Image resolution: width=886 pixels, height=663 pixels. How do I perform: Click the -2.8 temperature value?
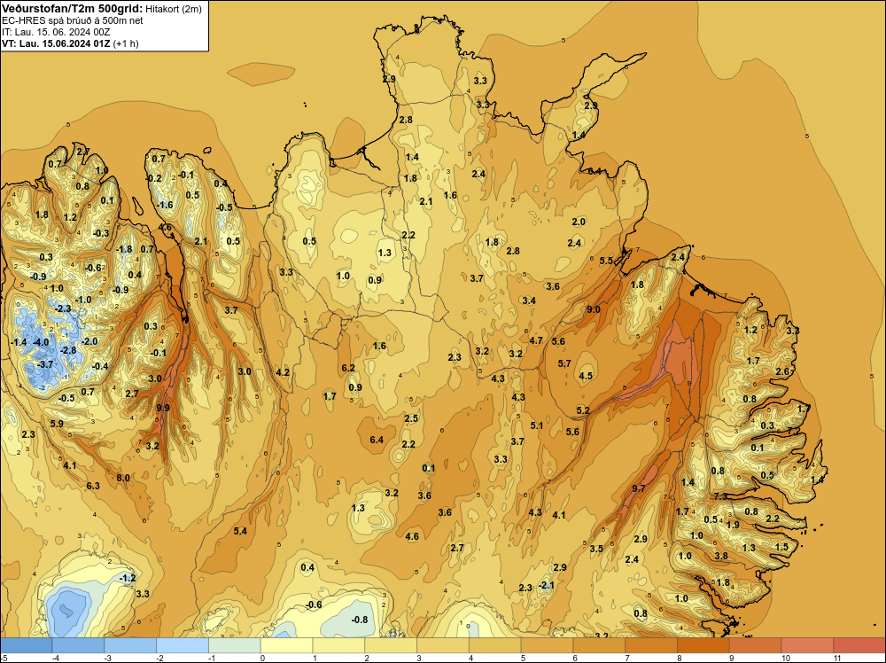click(68, 350)
